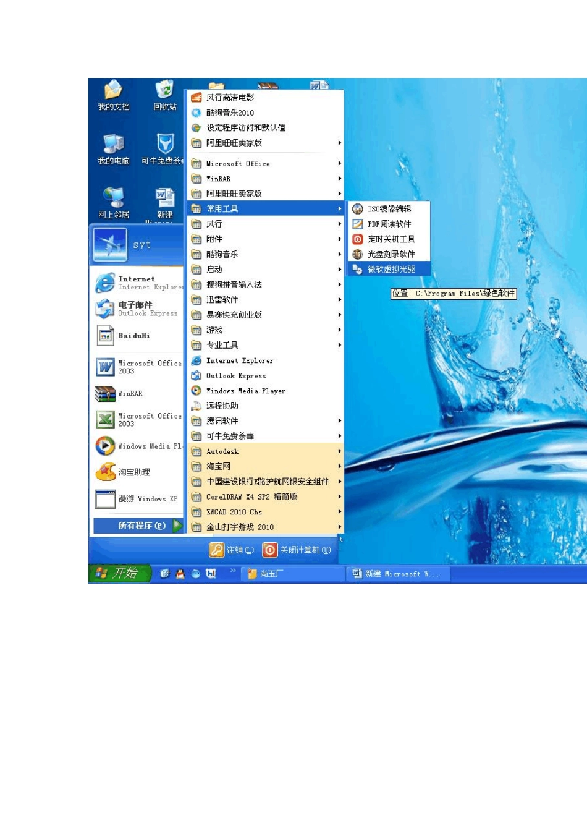Open the 常用工具 menu folder
Viewport: 587px width, 831px height.
[266, 209]
